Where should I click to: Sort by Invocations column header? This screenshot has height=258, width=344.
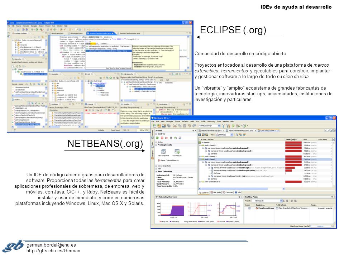coord(324,139)
